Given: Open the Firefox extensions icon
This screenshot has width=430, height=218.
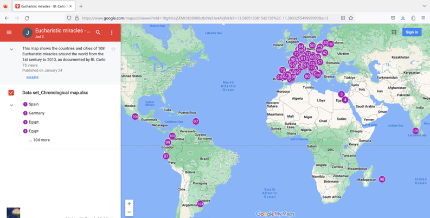Looking at the screenshot, I should click(x=413, y=18).
